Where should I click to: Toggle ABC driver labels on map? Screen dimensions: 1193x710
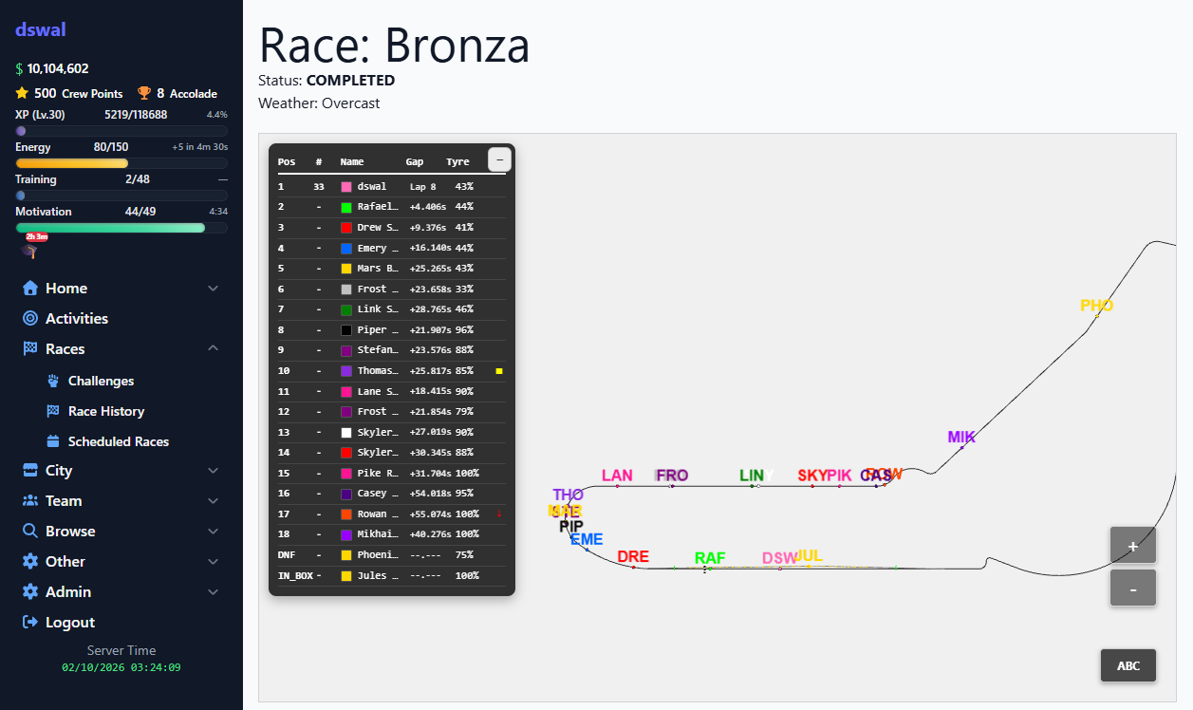click(x=1128, y=665)
